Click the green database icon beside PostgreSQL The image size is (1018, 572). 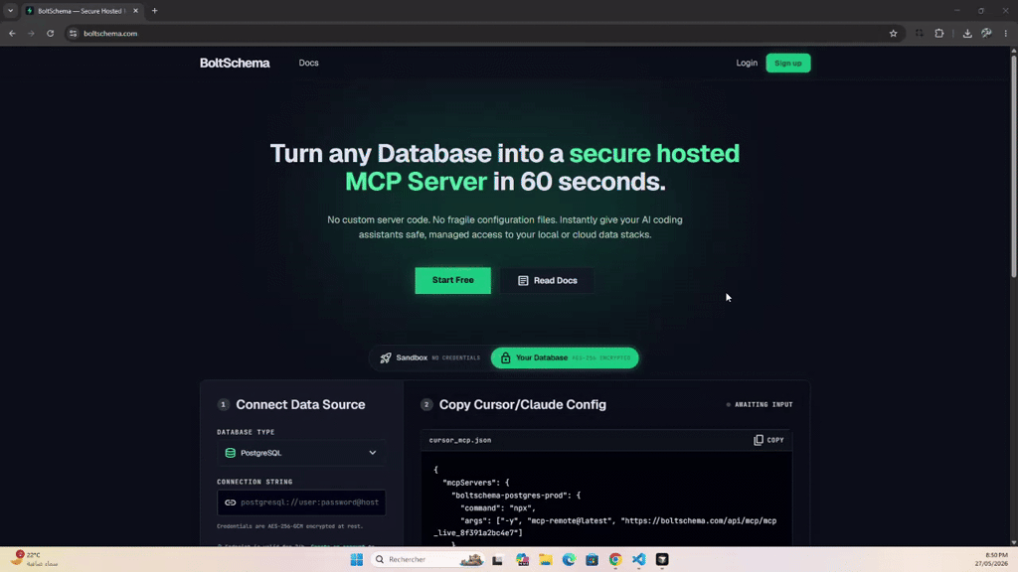(230, 453)
